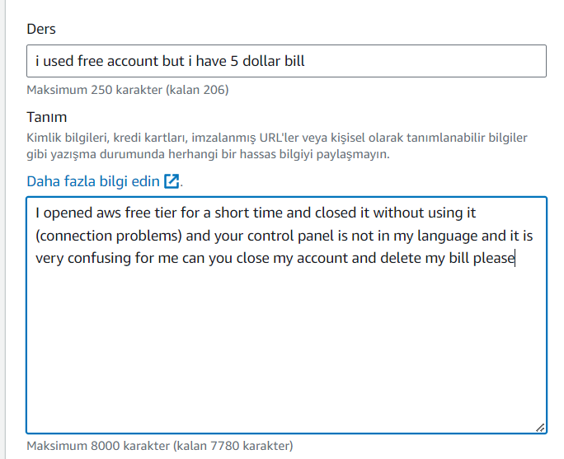
Task: Click the resize handle of the description textarea
Action: coord(540,428)
